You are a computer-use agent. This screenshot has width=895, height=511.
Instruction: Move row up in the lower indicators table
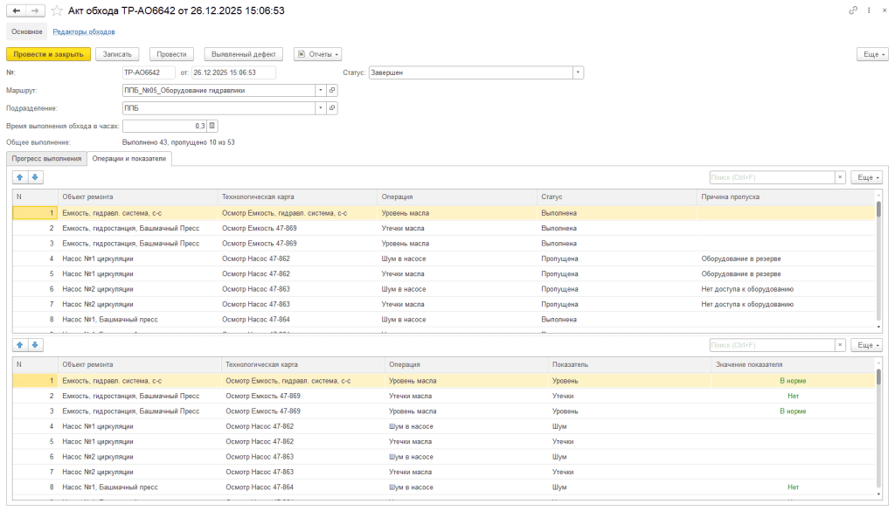(x=20, y=345)
